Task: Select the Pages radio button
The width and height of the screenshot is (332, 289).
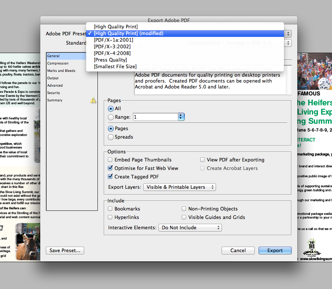Action: (x=110, y=129)
